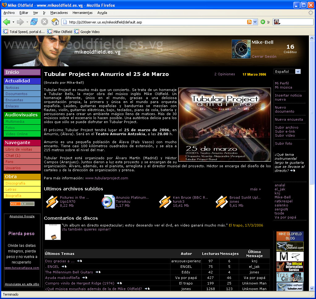316x299 pixels.
Task: Click the Ken Bruce (BBC R.. Winamp icon
Action: click(x=165, y=201)
